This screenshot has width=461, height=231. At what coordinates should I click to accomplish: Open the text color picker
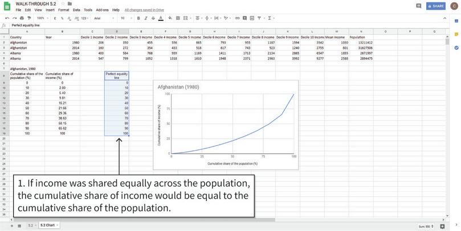161,18
